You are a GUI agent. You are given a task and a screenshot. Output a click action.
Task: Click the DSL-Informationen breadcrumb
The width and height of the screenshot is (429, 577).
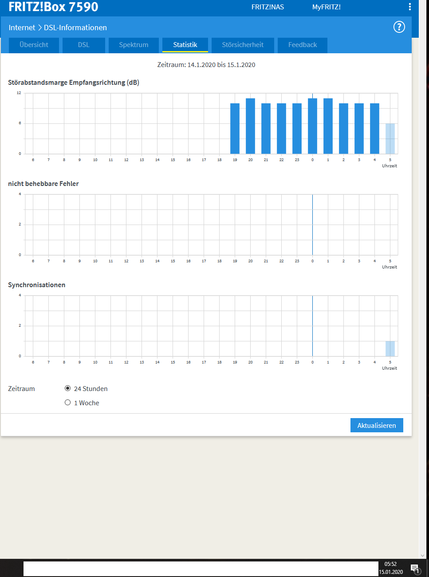point(75,28)
